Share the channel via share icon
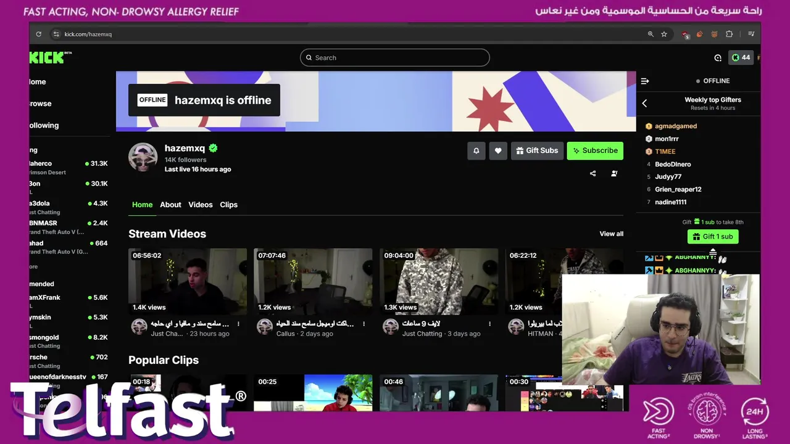Screen dimensions: 790x444 [x=593, y=173]
